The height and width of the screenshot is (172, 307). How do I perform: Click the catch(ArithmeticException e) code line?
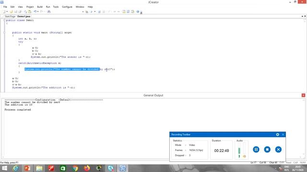40,63
